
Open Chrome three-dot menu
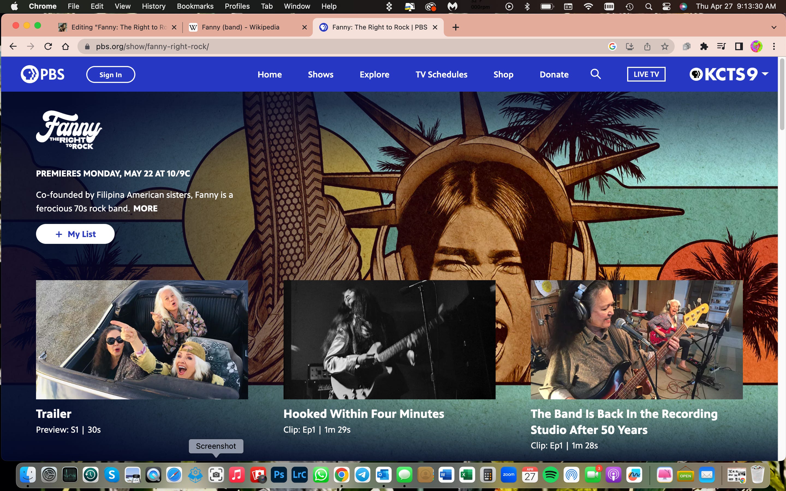(774, 46)
